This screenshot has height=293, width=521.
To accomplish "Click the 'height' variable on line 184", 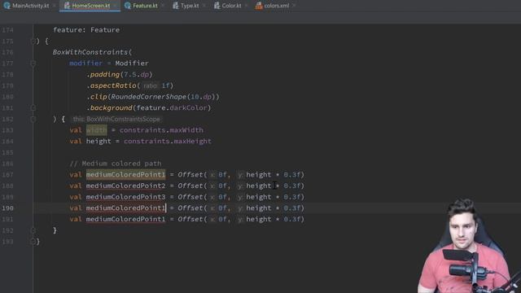I will 99,141.
